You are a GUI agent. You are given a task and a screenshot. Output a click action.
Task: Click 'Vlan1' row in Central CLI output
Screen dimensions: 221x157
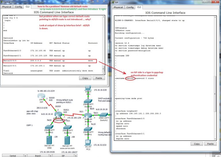(x=48, y=71)
